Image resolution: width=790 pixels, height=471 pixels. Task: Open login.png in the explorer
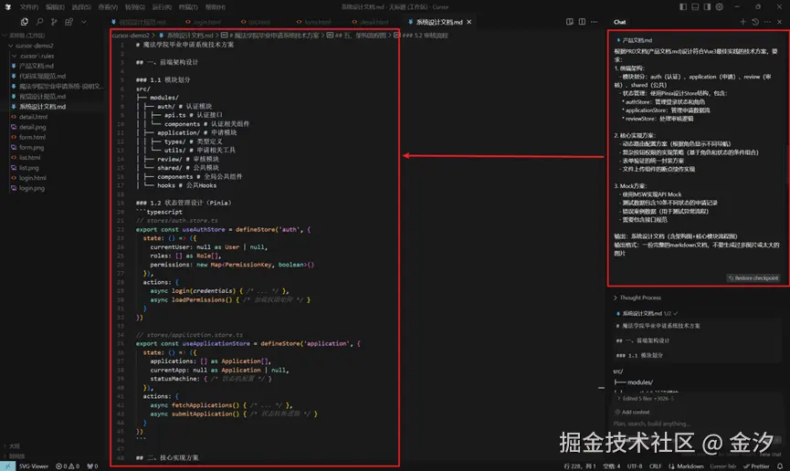point(32,188)
